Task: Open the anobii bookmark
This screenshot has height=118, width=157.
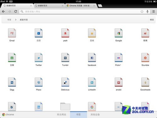Action: [119, 84]
